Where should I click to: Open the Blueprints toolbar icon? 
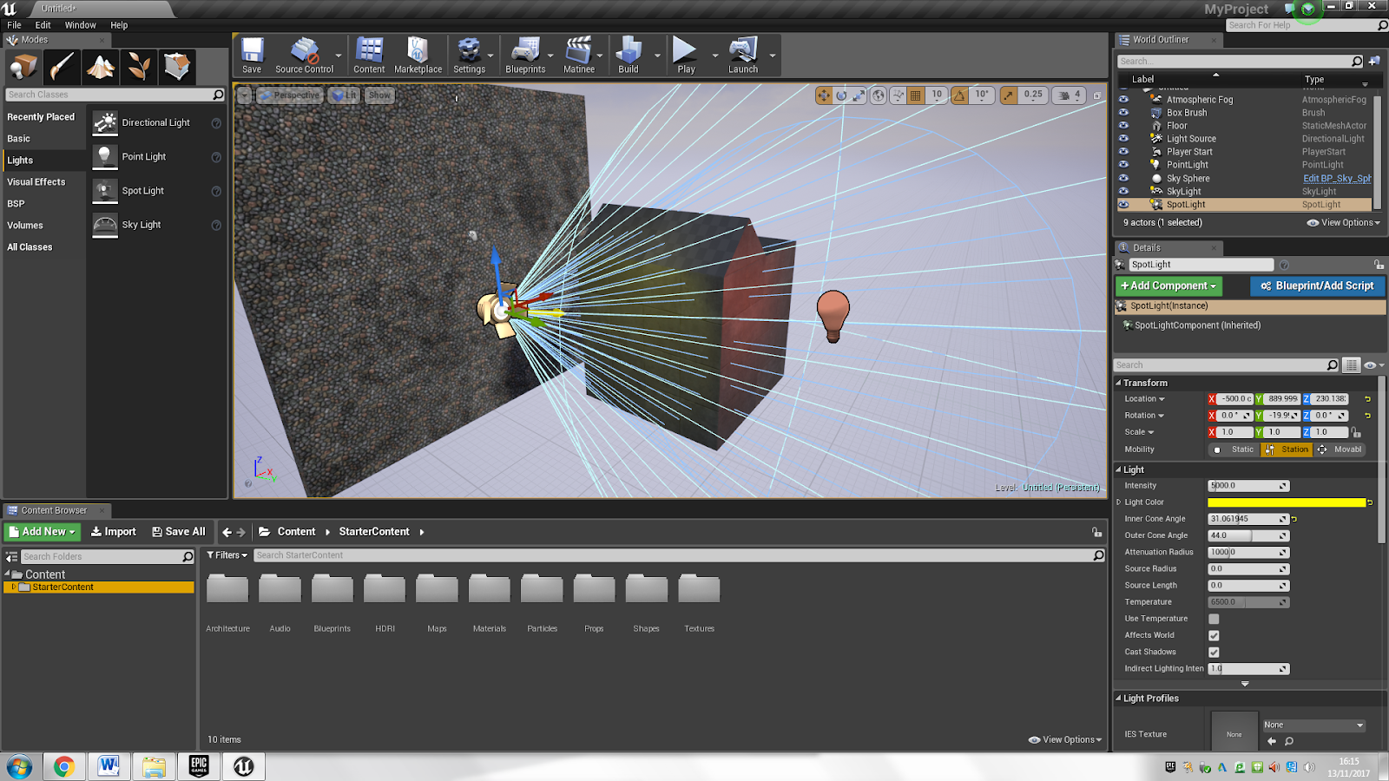pyautogui.click(x=525, y=56)
